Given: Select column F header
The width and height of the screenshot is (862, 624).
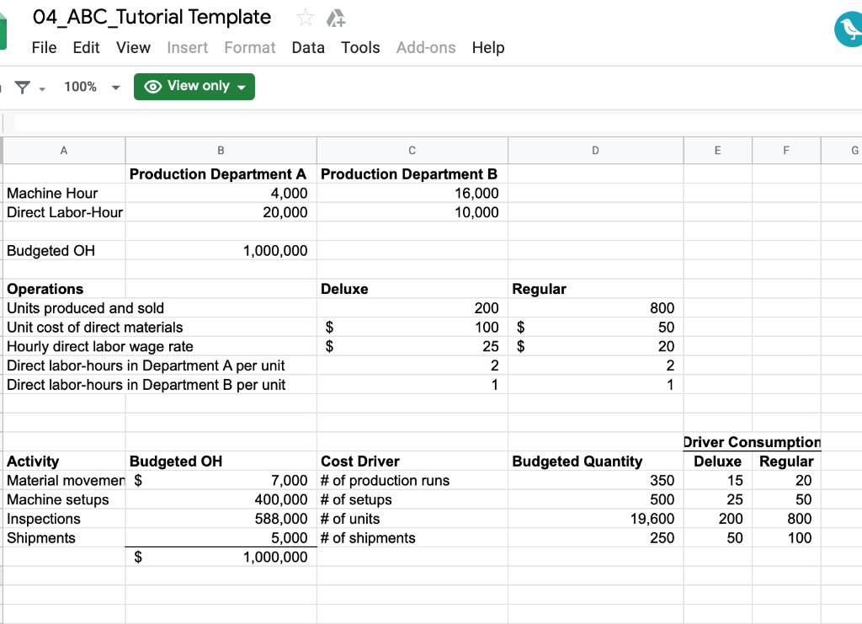Looking at the screenshot, I should pyautogui.click(x=786, y=151).
